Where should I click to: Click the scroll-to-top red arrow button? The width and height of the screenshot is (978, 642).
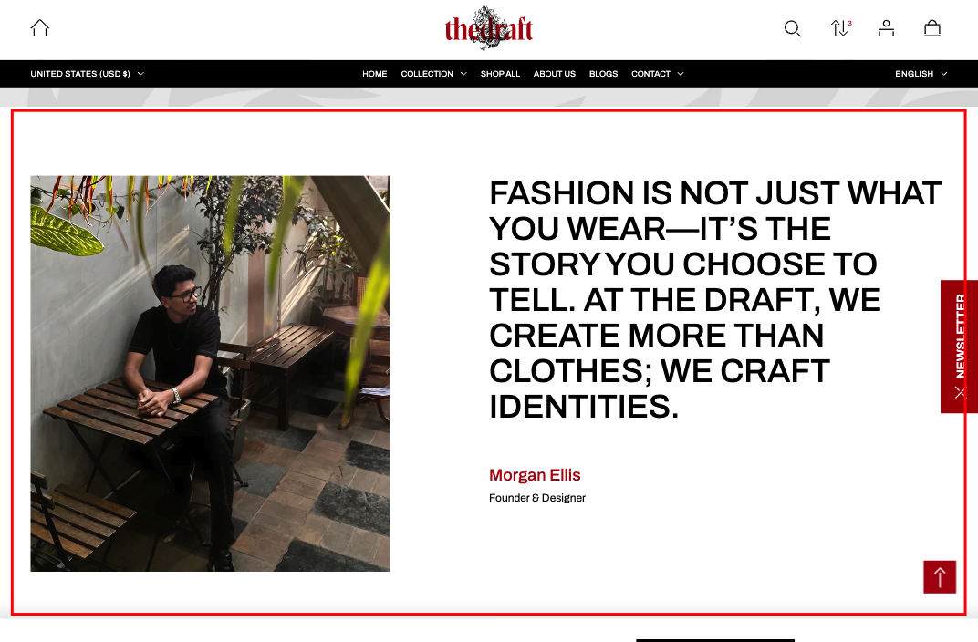[x=940, y=577]
